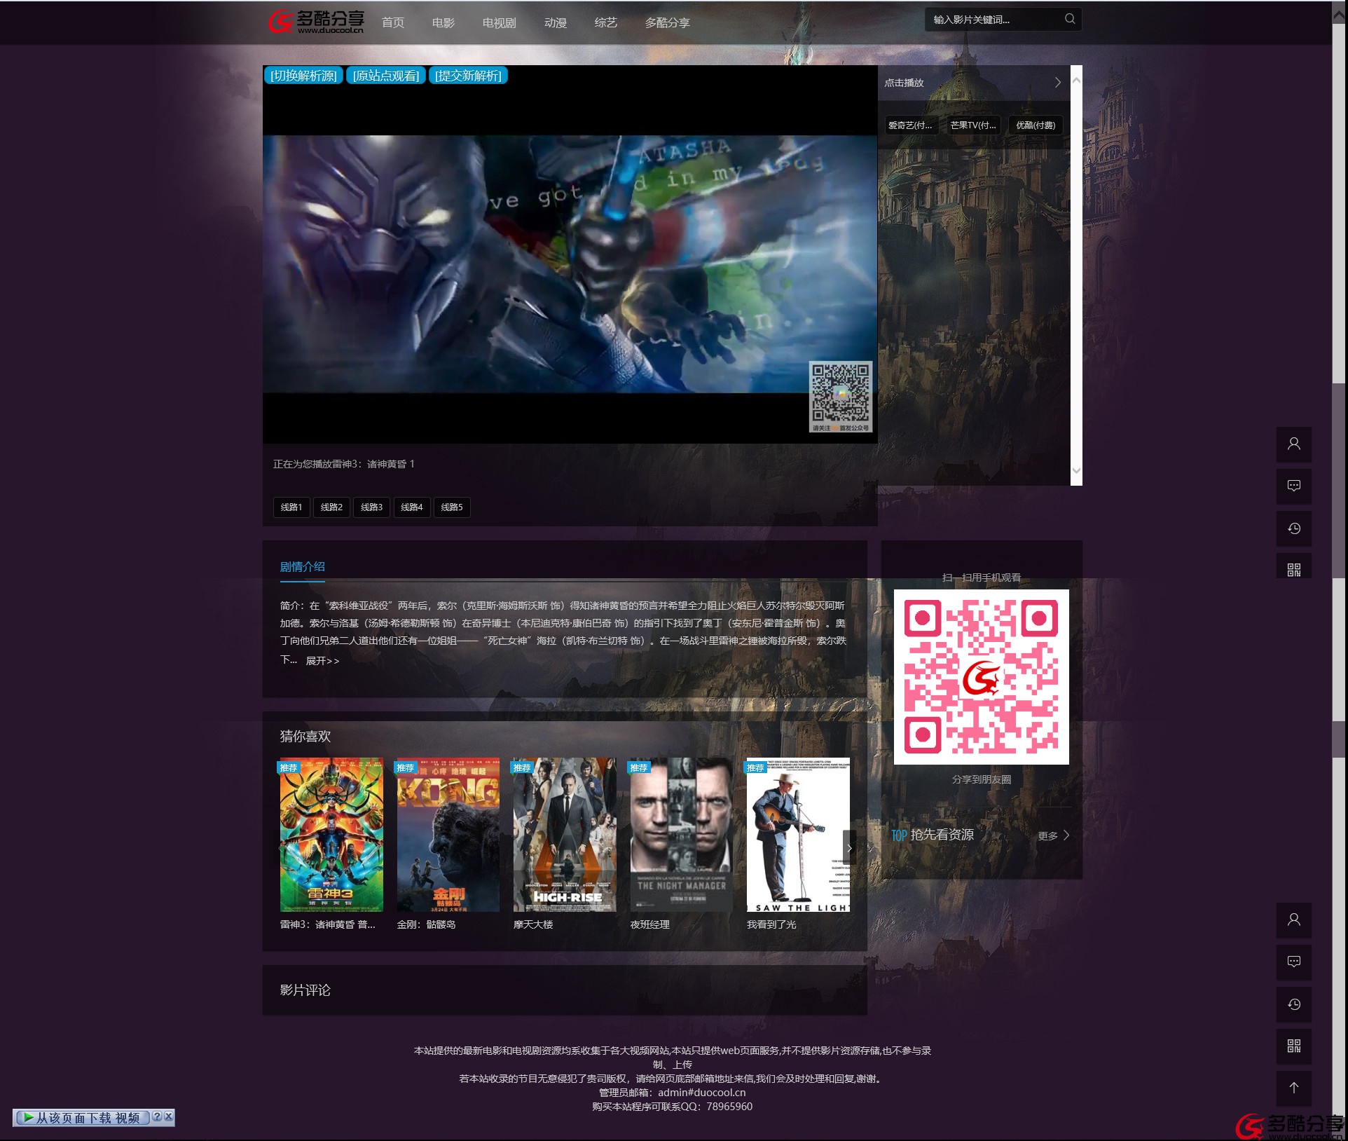
Task: Switch to 线路4
Action: (411, 507)
